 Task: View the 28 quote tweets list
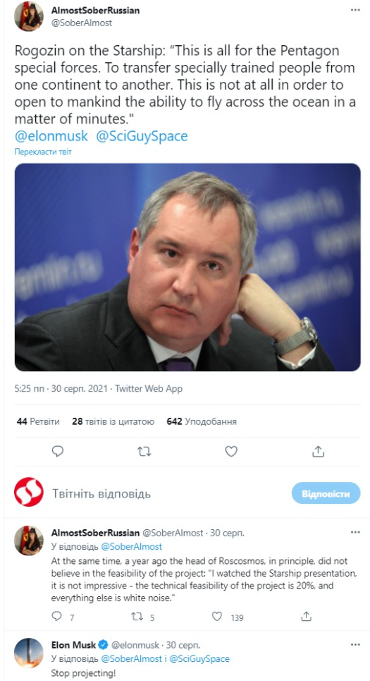[x=113, y=421]
